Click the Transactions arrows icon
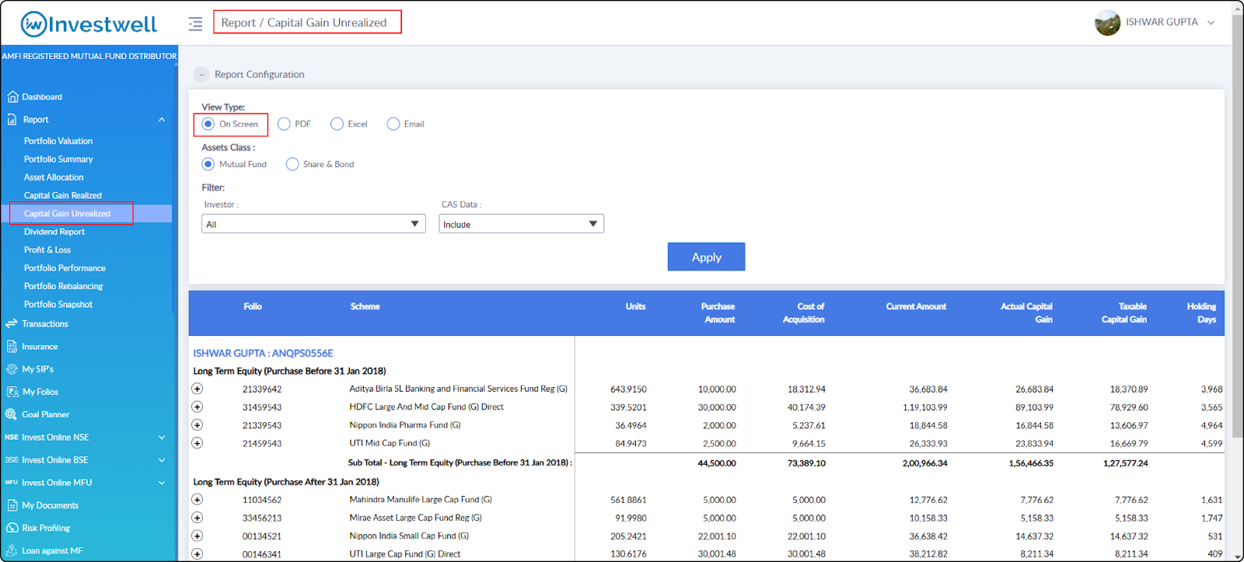 12,323
